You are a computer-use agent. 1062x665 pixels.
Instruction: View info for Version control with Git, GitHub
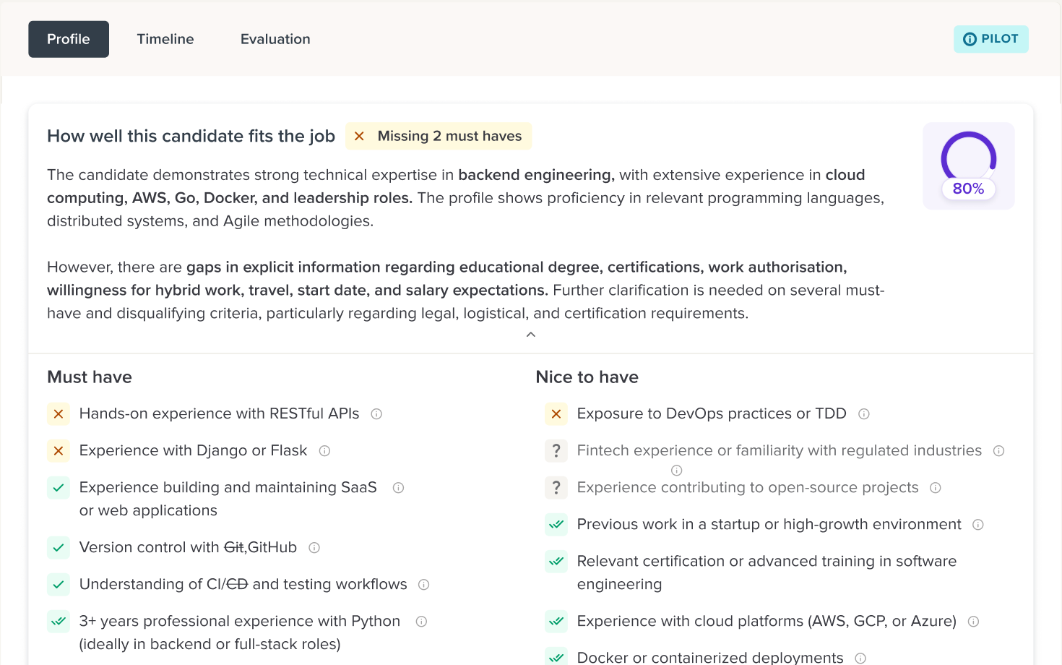314,548
